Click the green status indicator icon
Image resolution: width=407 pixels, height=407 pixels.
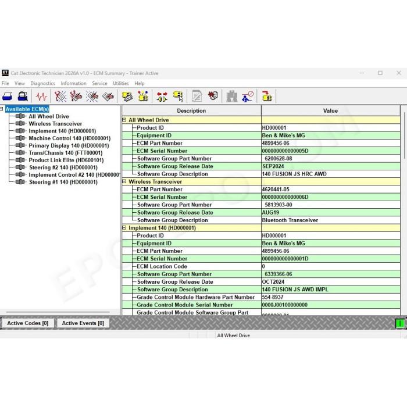click(400, 323)
